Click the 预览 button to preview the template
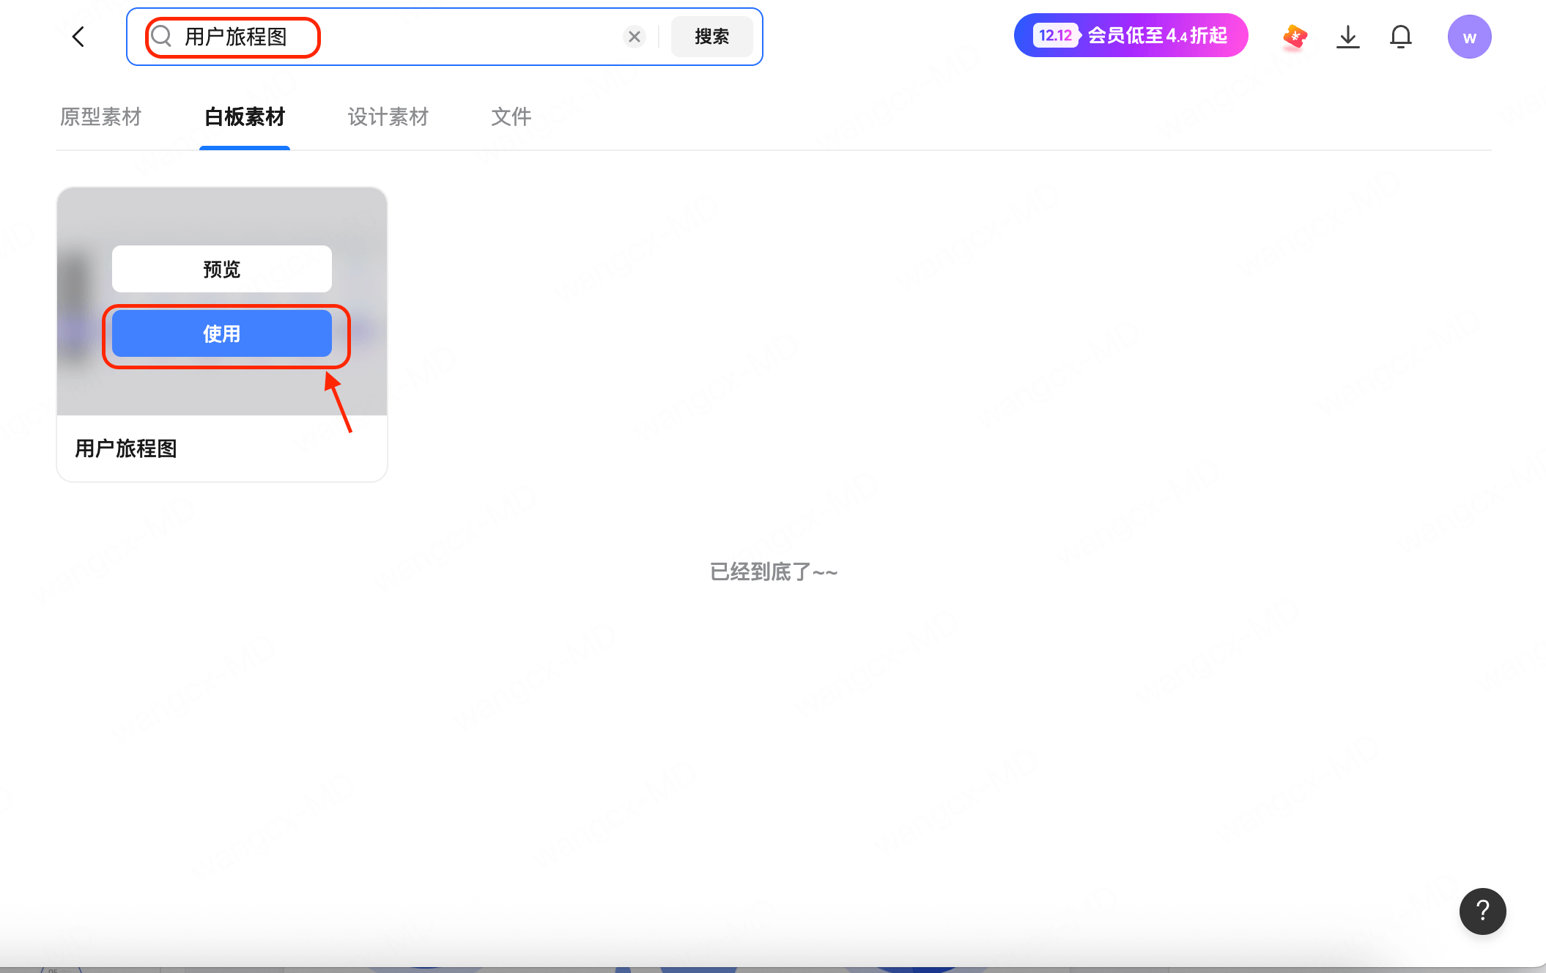The height and width of the screenshot is (973, 1546). point(221,268)
